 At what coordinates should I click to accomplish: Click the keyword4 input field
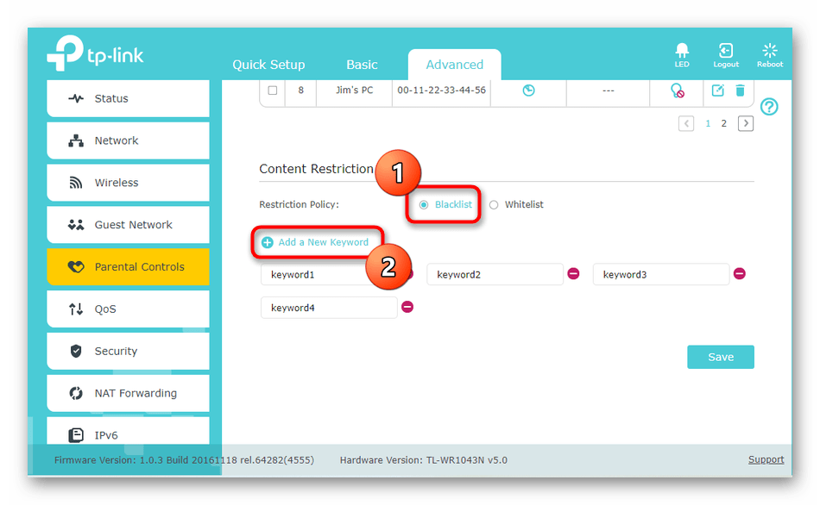pyautogui.click(x=329, y=308)
